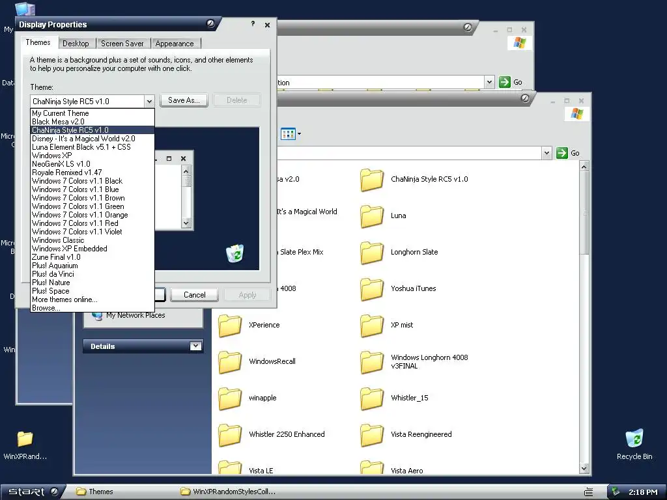
Task: Select Windows XP Embedded theme
Action: click(92, 249)
